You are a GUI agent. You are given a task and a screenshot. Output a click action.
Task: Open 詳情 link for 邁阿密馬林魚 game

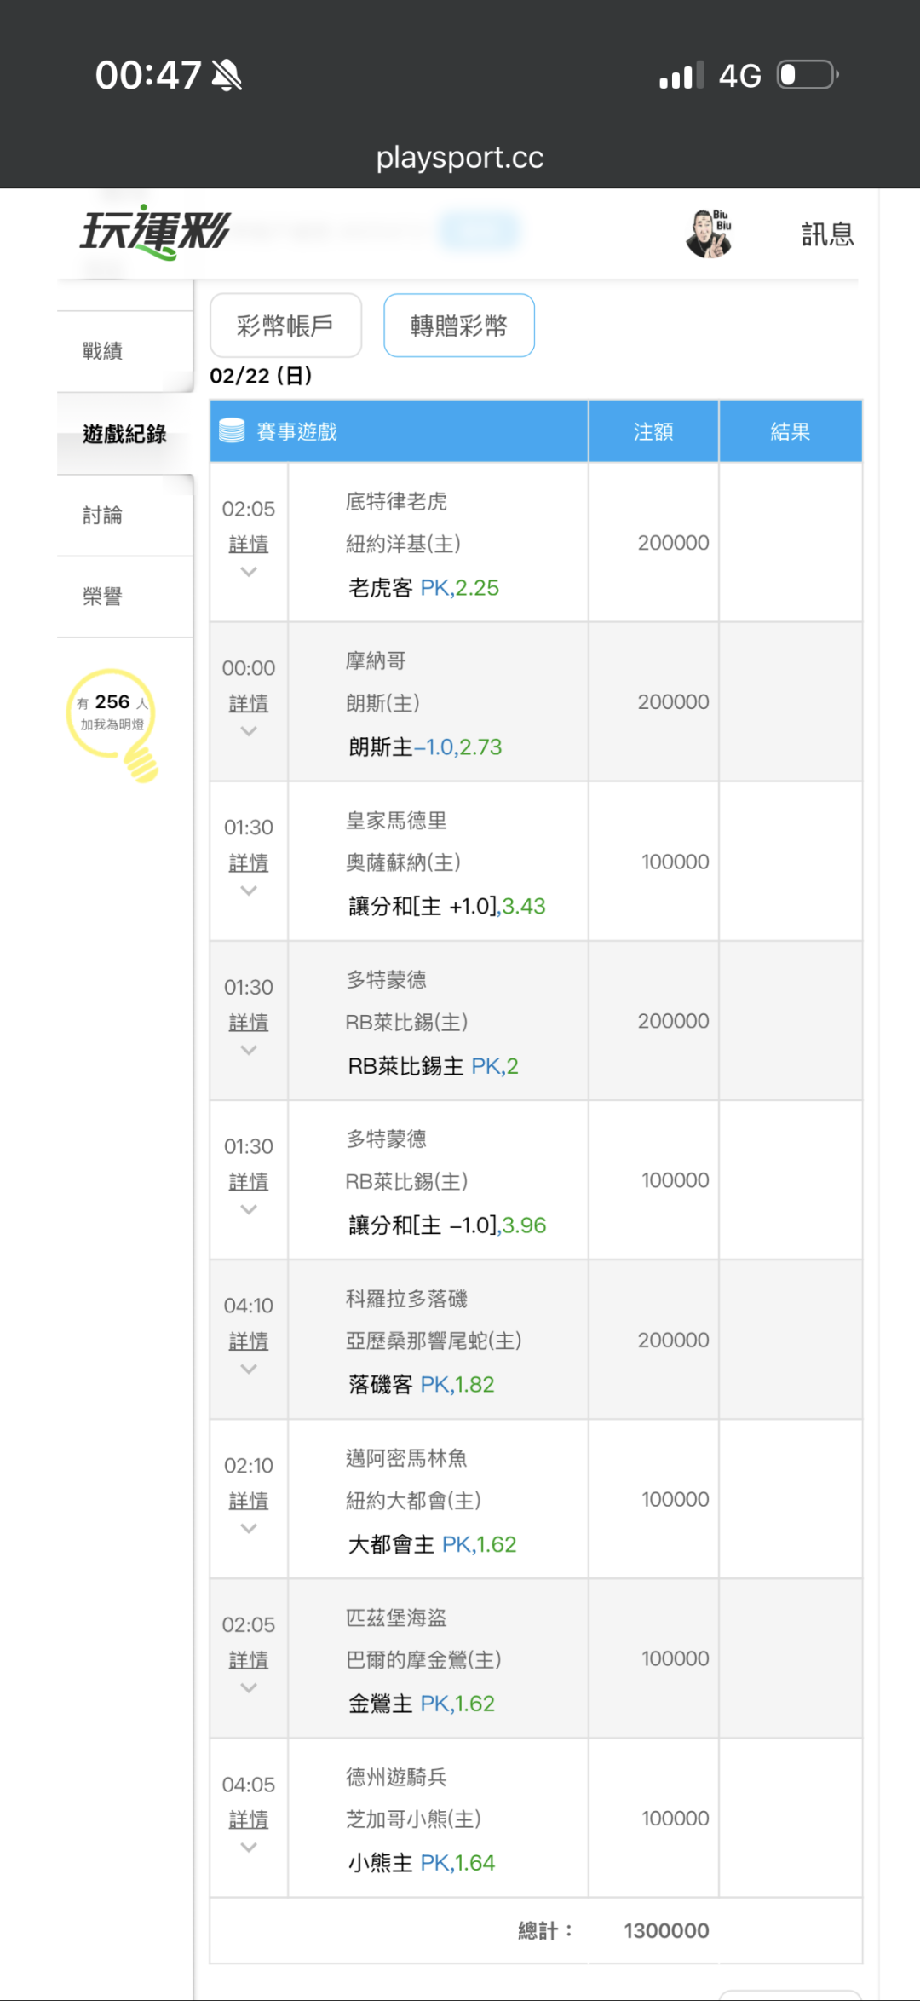(249, 1501)
